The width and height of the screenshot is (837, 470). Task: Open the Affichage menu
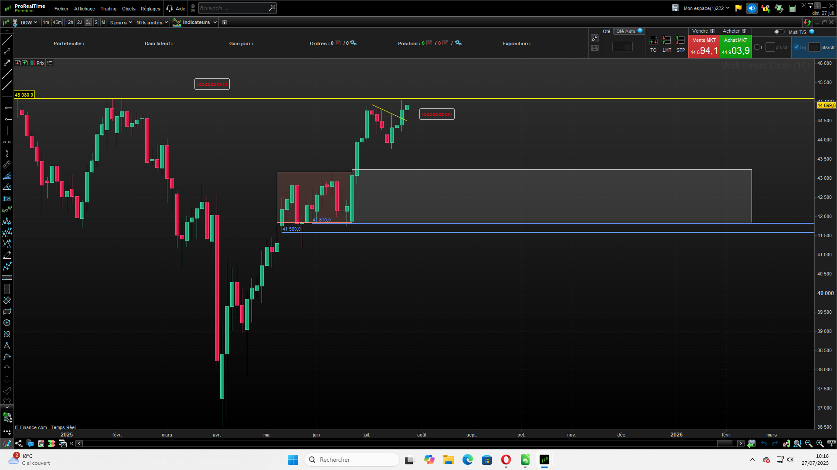click(x=84, y=9)
